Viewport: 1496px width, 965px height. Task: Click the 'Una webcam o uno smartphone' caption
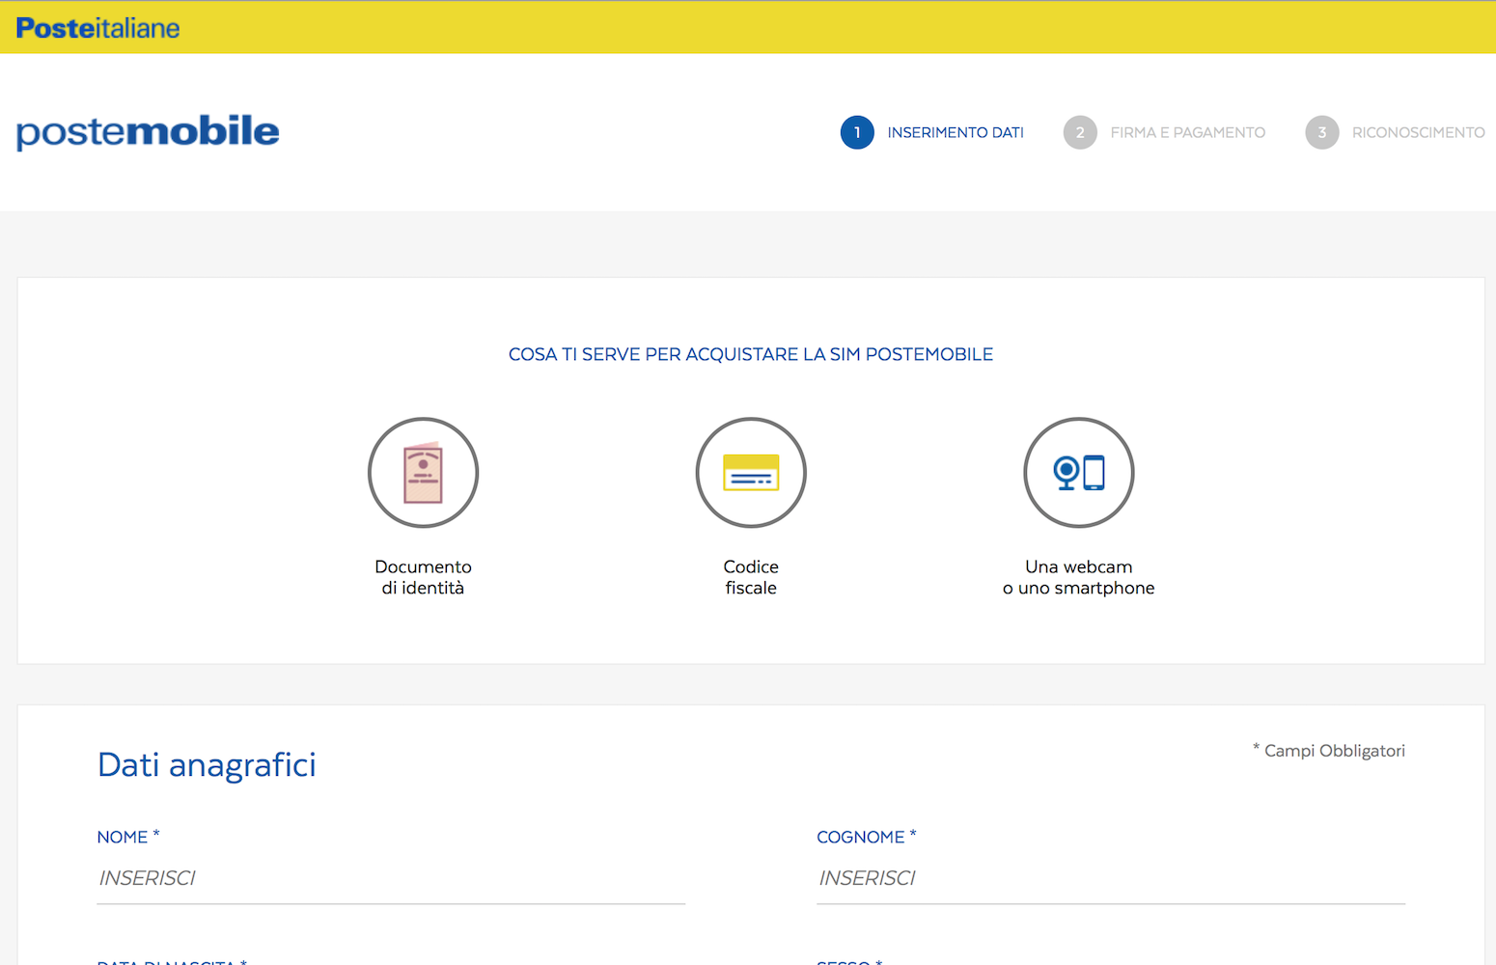(1079, 577)
